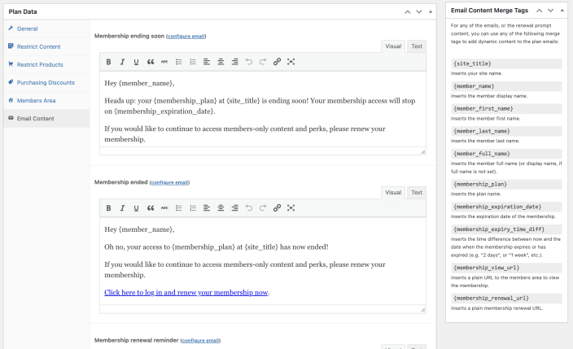
Task: Apply strikethrough in Membership ended editor
Action: [164, 208]
